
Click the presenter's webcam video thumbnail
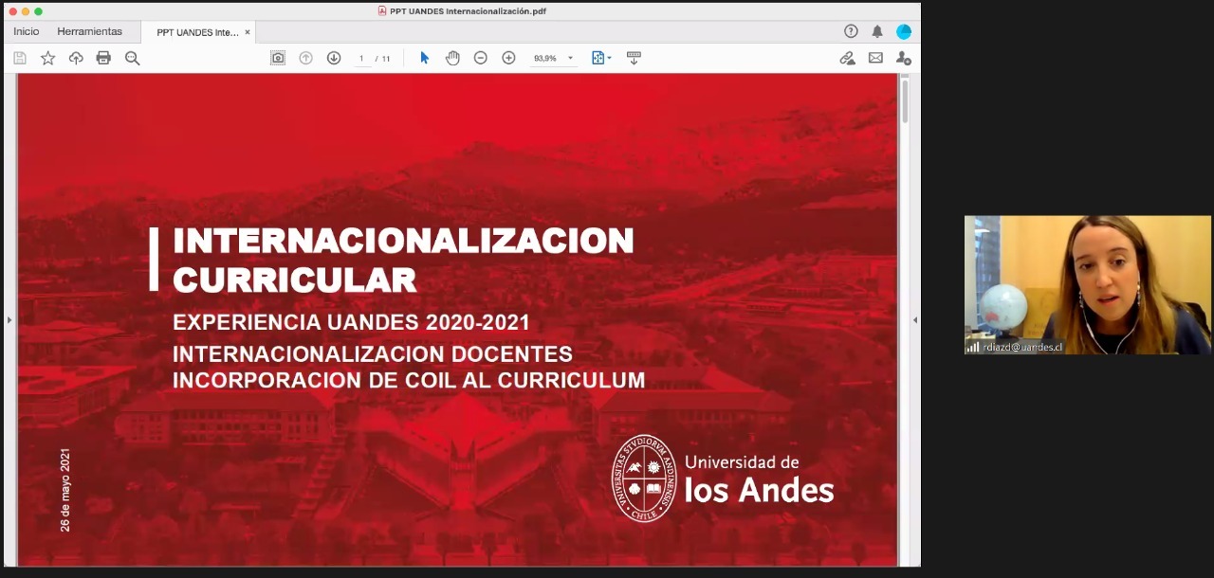(1088, 285)
